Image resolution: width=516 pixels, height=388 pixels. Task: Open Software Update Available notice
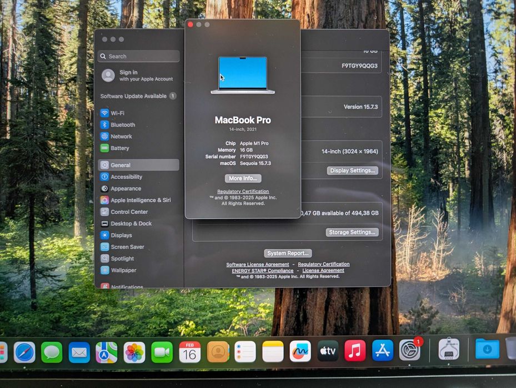138,96
